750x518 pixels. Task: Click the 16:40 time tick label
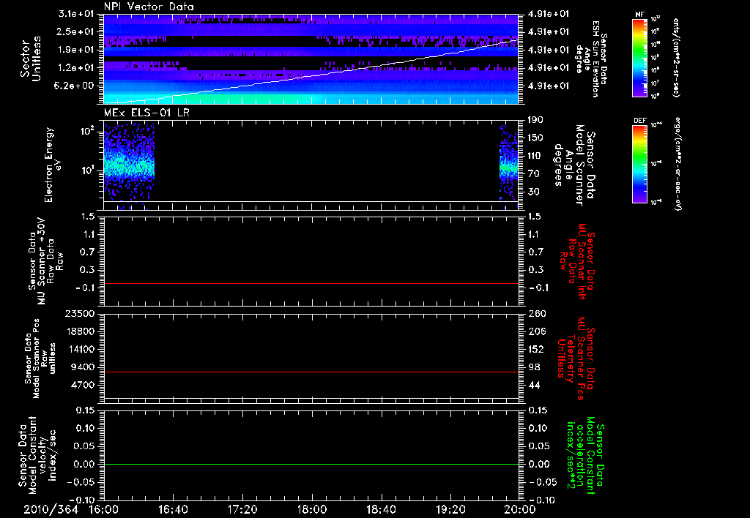point(173,509)
